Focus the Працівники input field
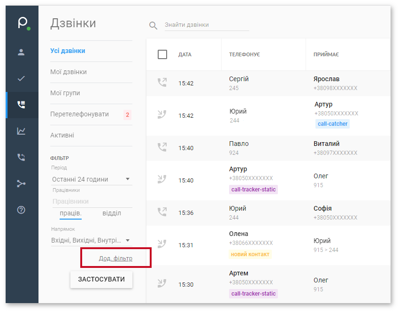Viewport: 399px width, 312px height. click(92, 201)
